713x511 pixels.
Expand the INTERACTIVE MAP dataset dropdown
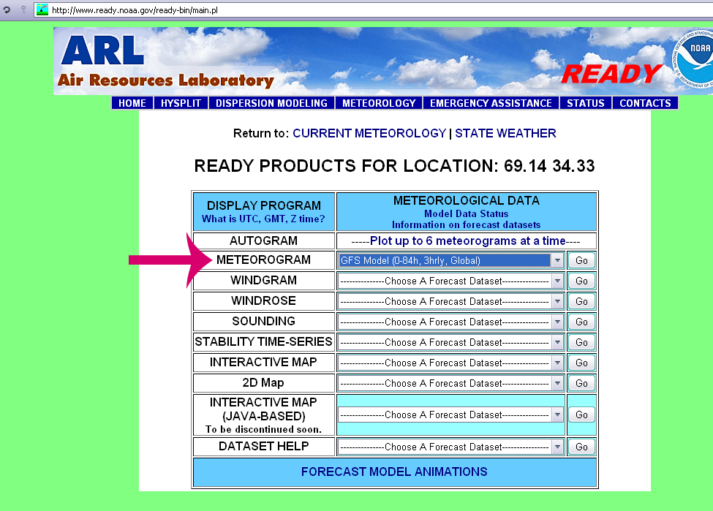(x=450, y=363)
